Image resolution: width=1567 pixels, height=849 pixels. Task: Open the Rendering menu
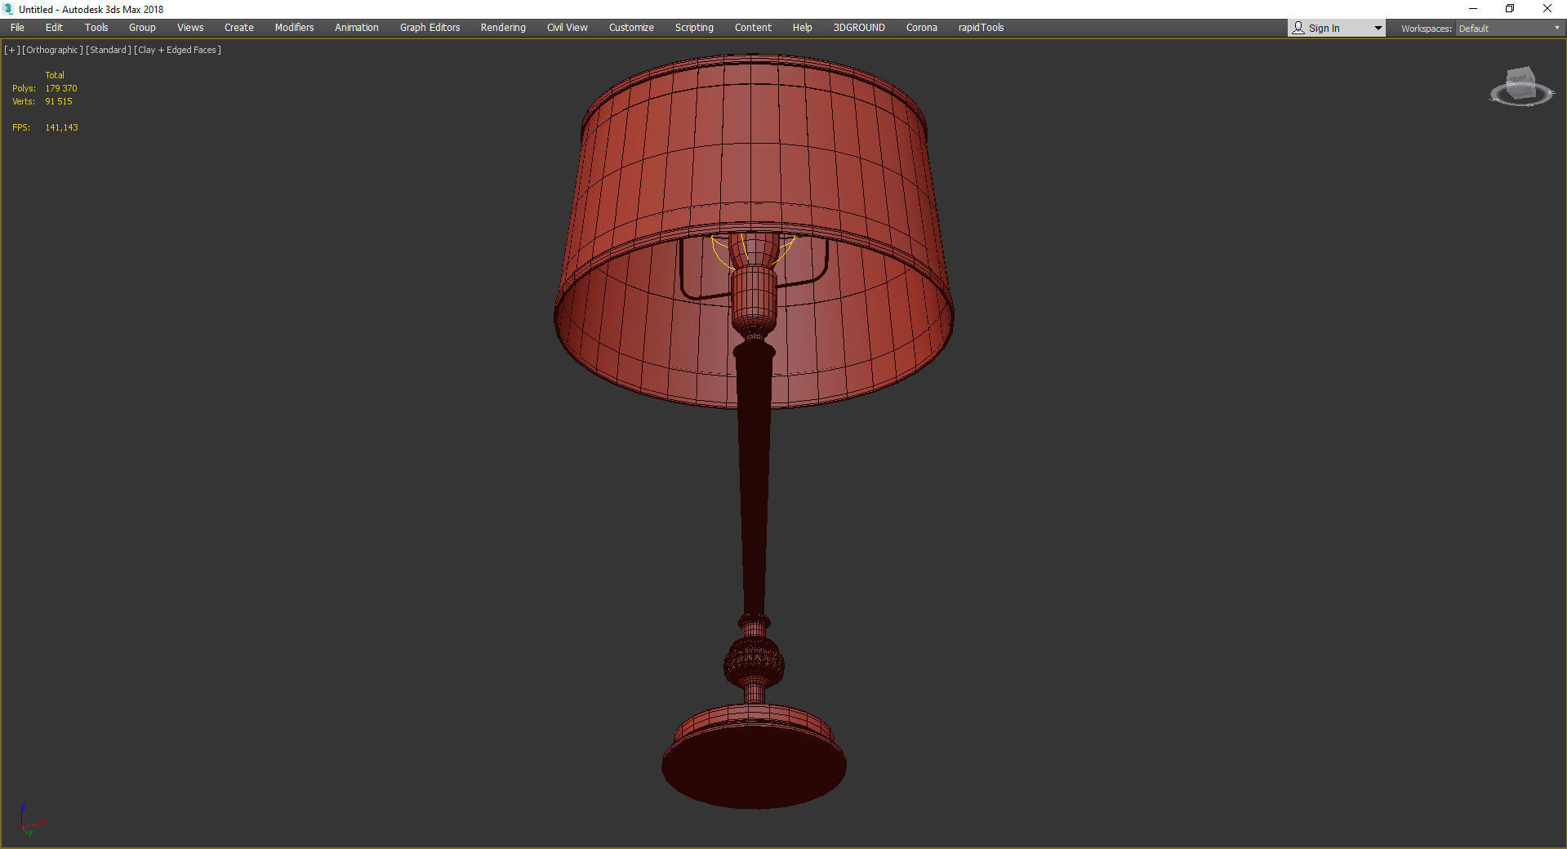click(503, 28)
